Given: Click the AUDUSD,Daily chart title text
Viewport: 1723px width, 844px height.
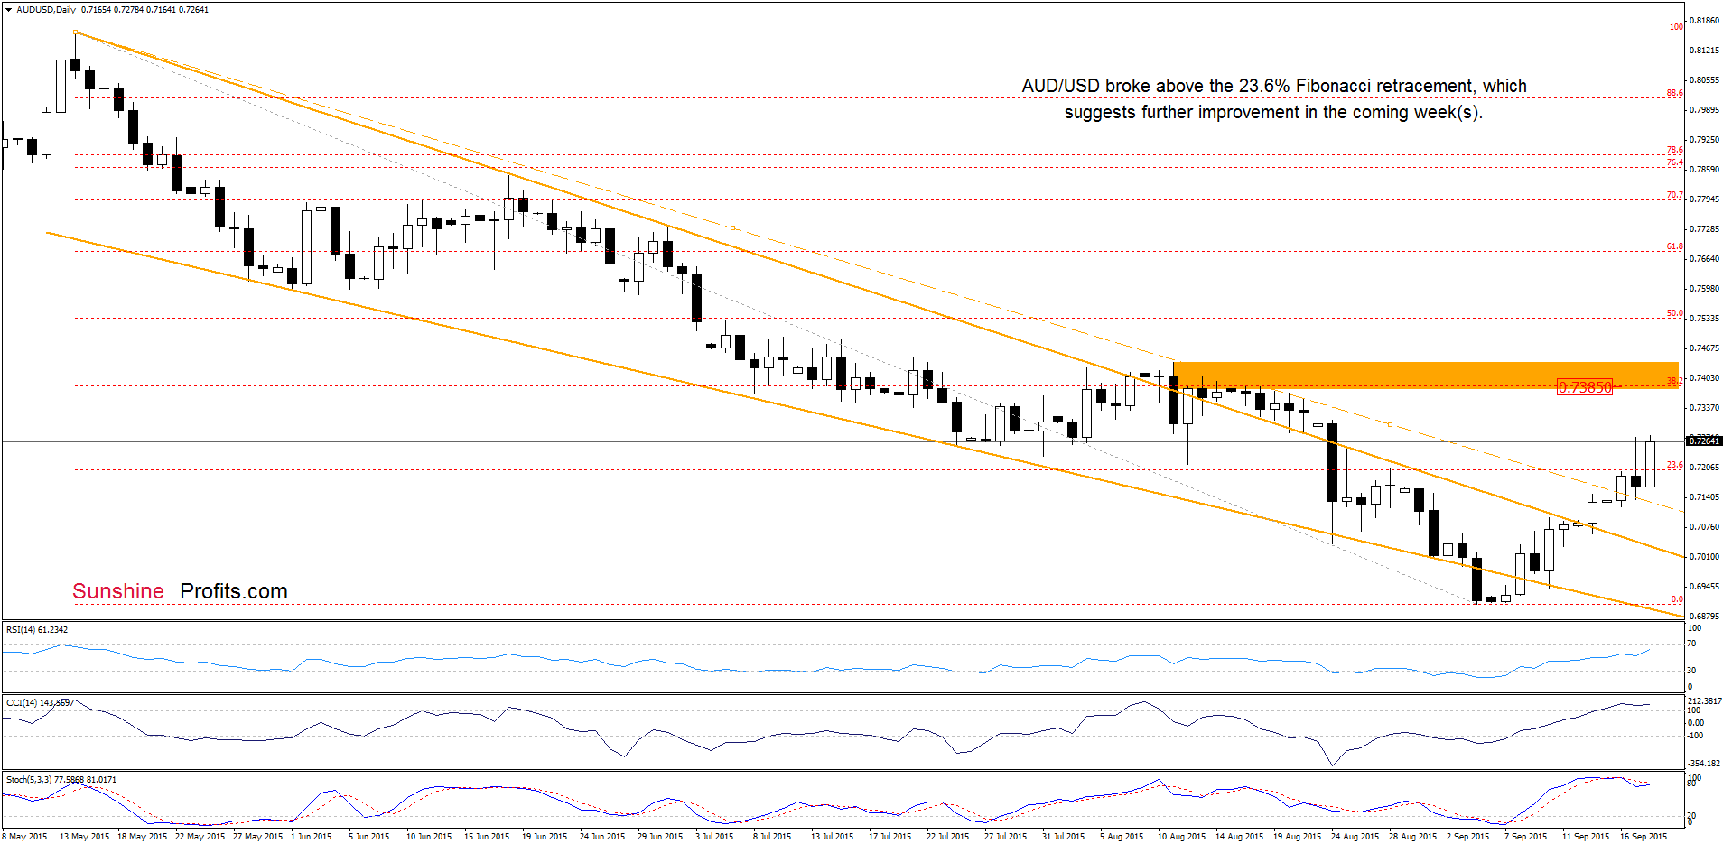Looking at the screenshot, I should 46,10.
